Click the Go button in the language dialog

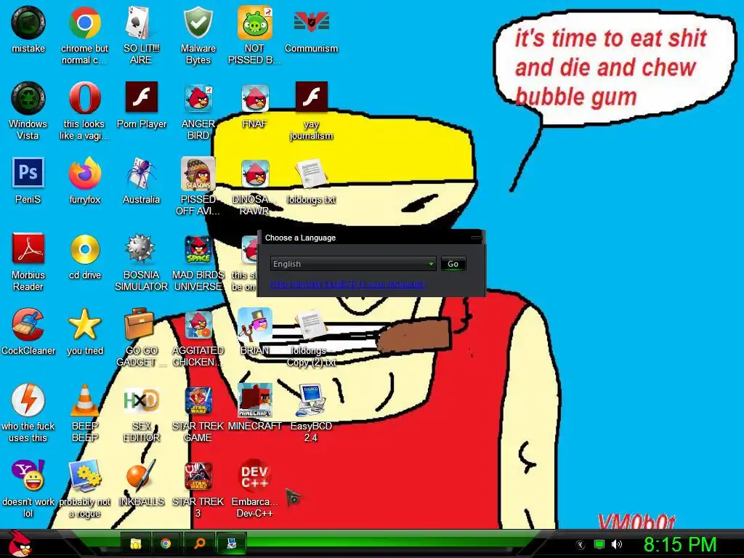tap(453, 264)
